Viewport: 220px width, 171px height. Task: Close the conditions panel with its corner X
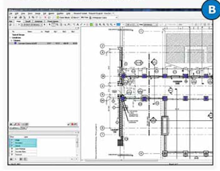click(x=78, y=28)
